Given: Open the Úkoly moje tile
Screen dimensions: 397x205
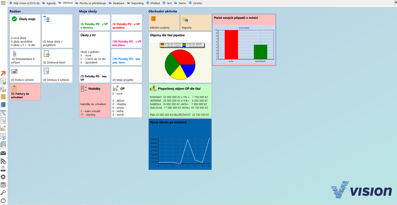Looking at the screenshot, I should pyautogui.click(x=25, y=31).
